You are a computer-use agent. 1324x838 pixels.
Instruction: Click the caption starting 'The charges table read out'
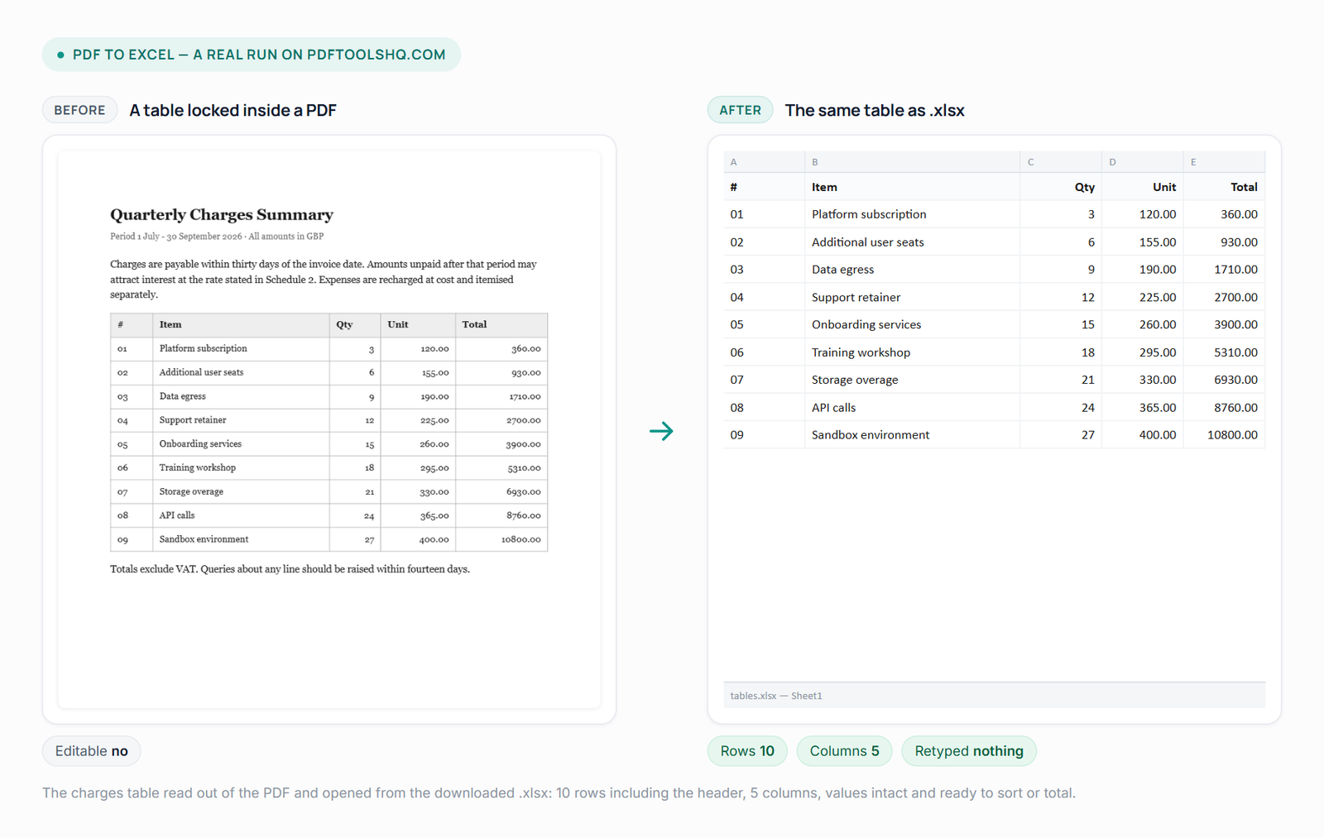point(559,793)
